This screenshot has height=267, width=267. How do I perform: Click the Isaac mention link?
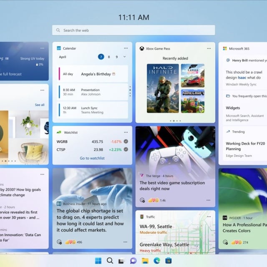(x=242, y=78)
